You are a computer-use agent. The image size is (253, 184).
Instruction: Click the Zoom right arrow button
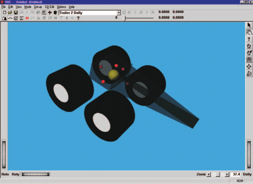(x=227, y=175)
